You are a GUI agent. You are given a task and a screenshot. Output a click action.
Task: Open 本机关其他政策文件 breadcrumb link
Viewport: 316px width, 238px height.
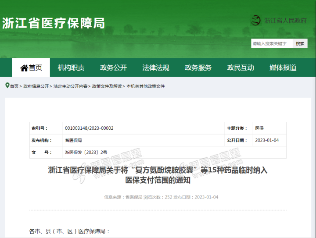coord(145,86)
